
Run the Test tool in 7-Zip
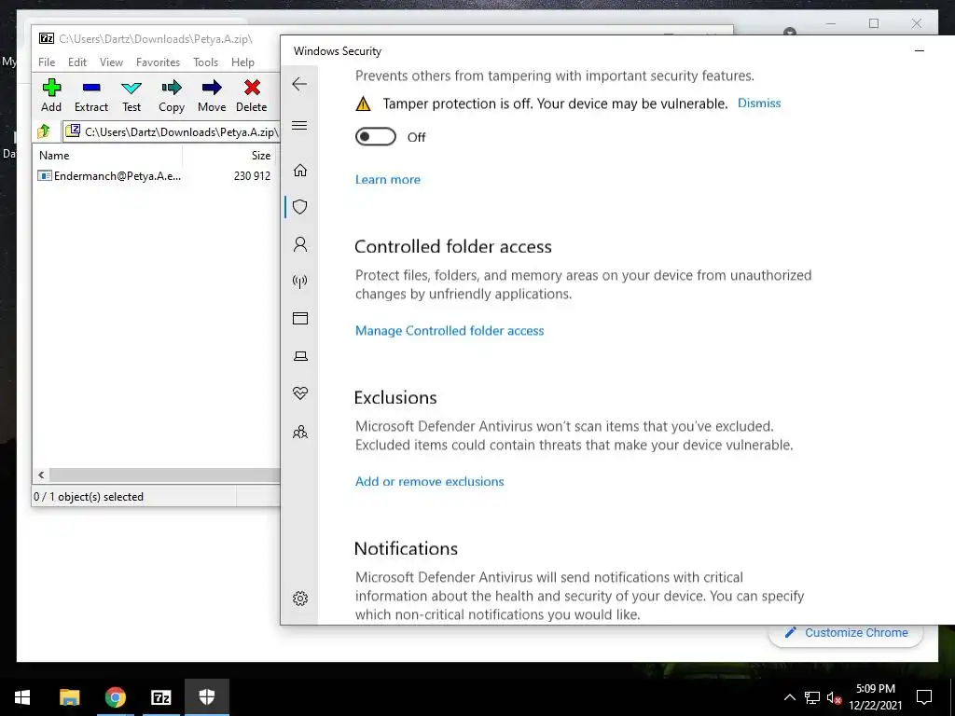[x=131, y=96]
